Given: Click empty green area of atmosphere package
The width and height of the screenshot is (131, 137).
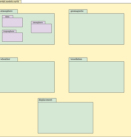Looking at the screenshot, I should [41, 39].
